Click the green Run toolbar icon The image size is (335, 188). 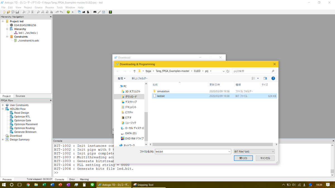[x=68, y=12]
